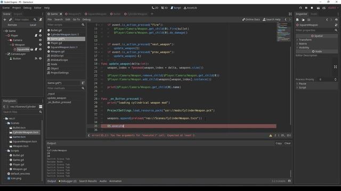Image resolution: width=341 pixels, height=191 pixels.
Task: Go to previous script edit location
Action: (x=286, y=20)
